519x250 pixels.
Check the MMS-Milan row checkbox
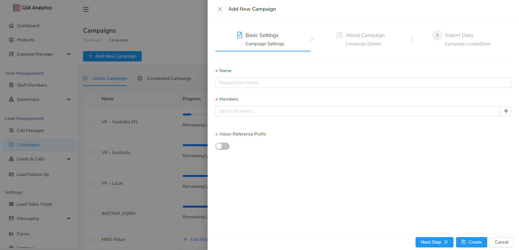[x=91, y=240]
